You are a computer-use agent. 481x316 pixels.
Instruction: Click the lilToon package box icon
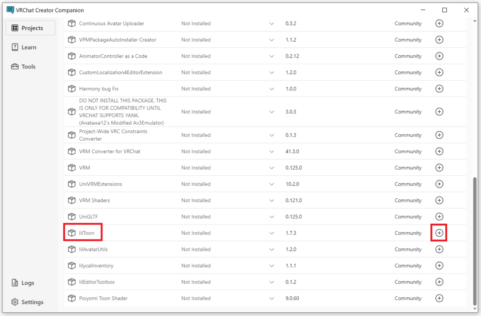[72, 233]
